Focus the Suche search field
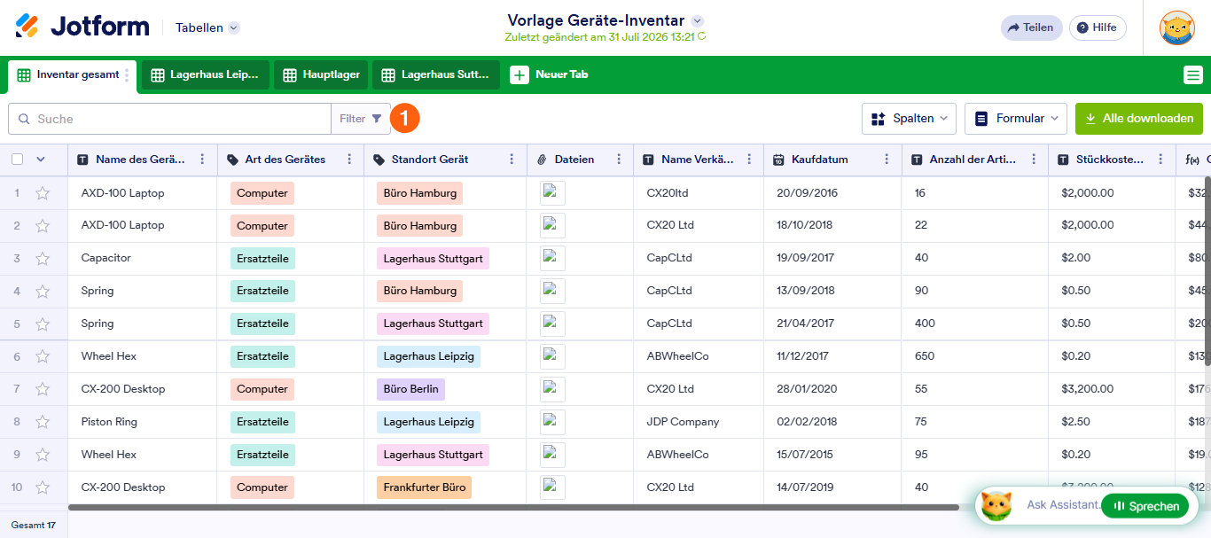Viewport: 1211px width, 538px height. tap(169, 119)
